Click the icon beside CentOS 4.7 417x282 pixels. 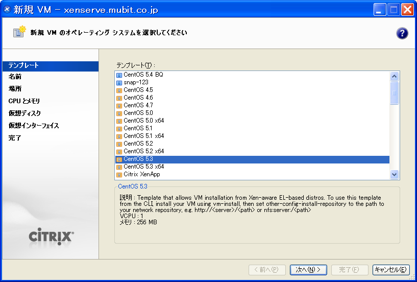[119, 106]
